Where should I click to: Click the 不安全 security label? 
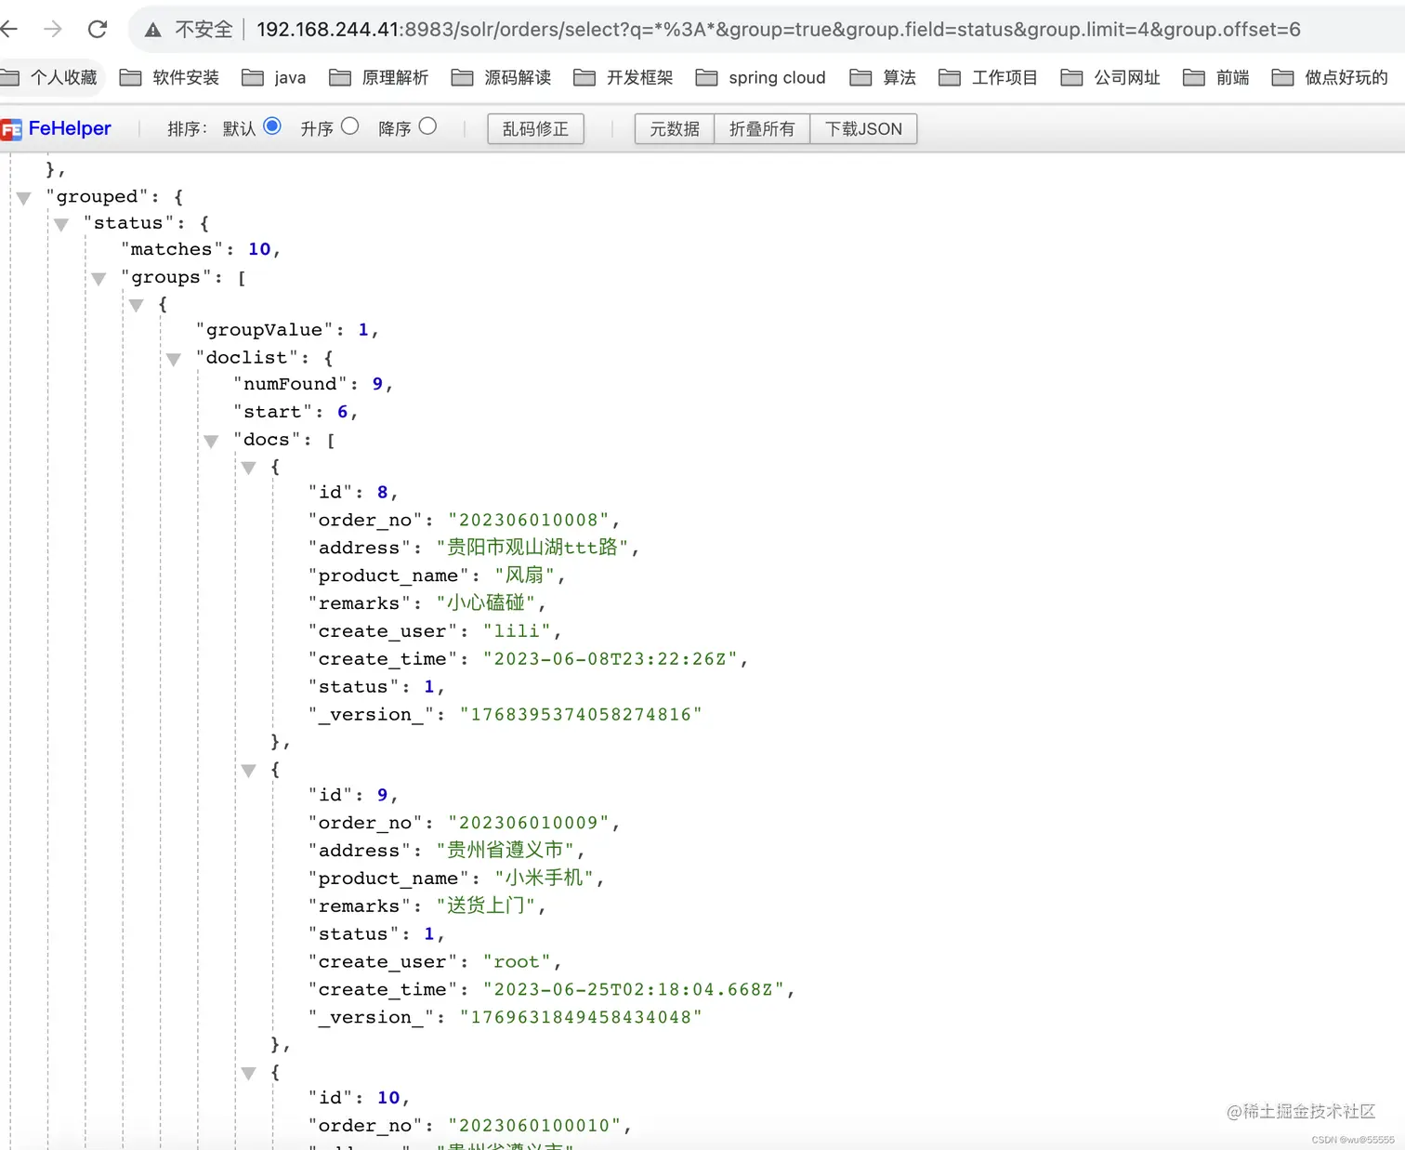(x=204, y=30)
